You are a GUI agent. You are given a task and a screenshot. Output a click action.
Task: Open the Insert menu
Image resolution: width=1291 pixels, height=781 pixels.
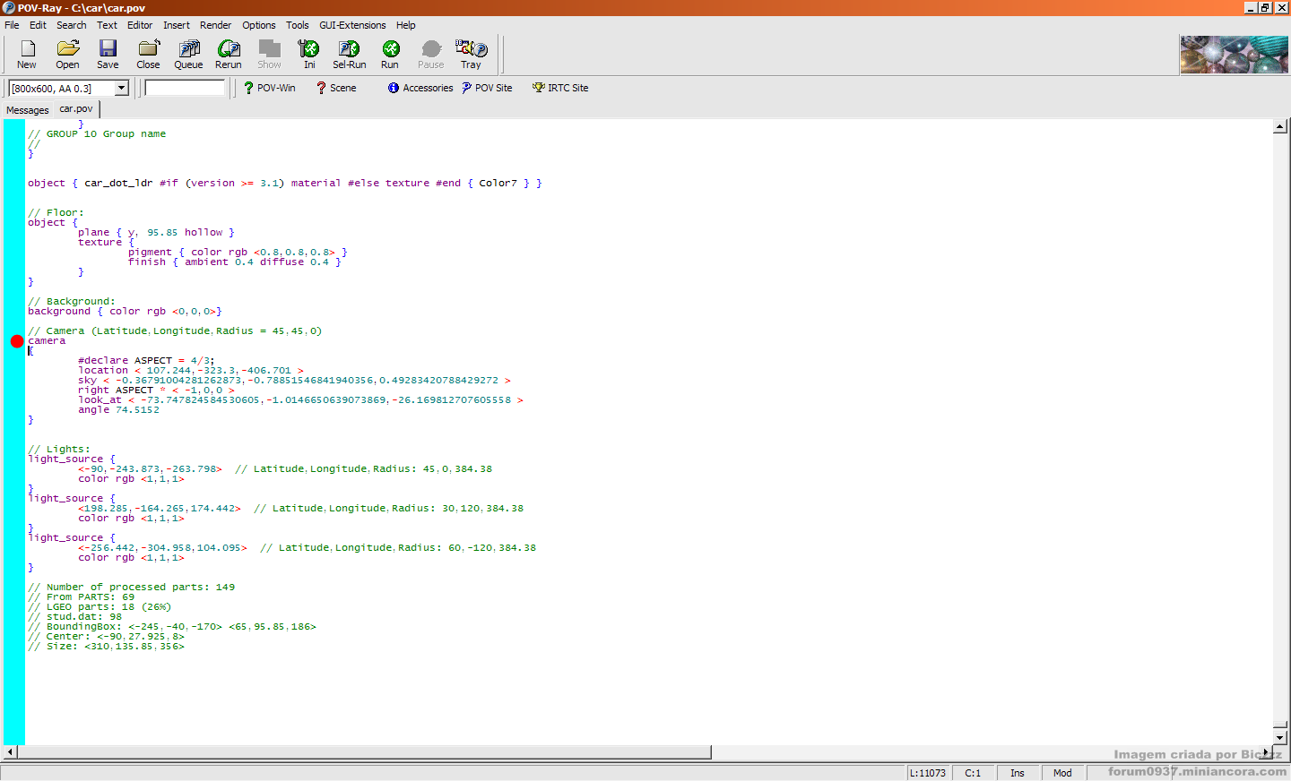[177, 25]
